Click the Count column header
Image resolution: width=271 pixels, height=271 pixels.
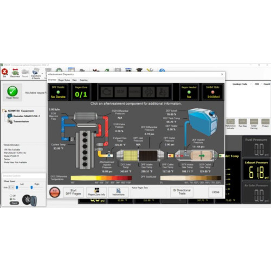[x=267, y=84]
